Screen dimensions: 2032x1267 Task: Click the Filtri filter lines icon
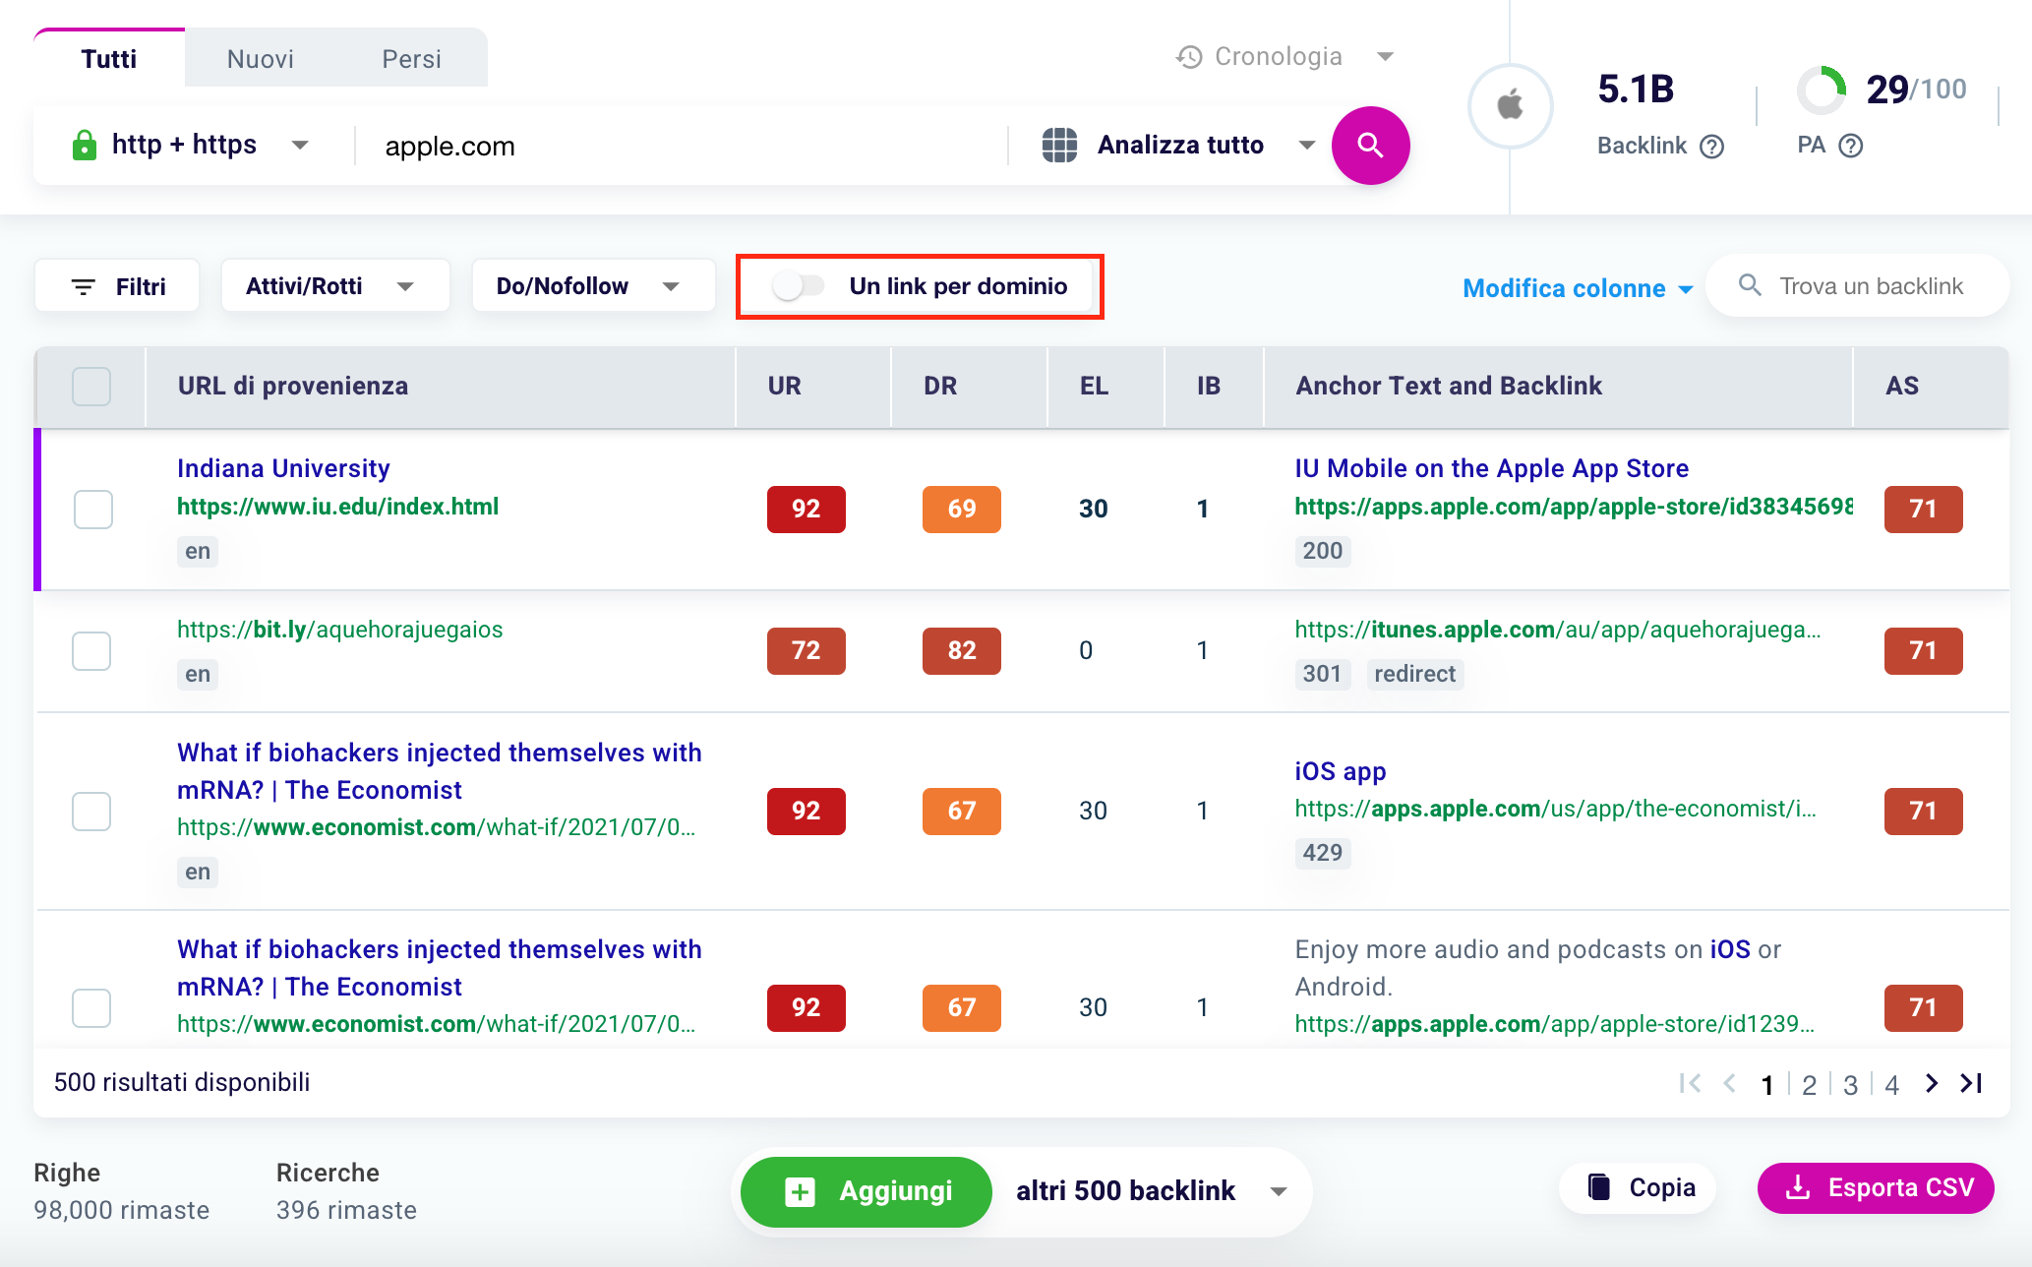click(84, 287)
